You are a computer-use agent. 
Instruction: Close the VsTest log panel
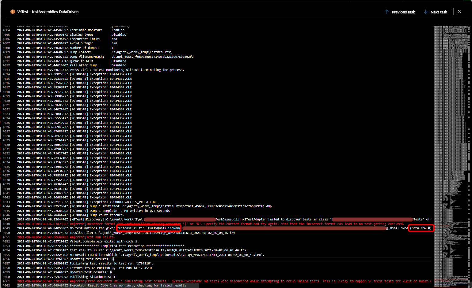point(459,11)
